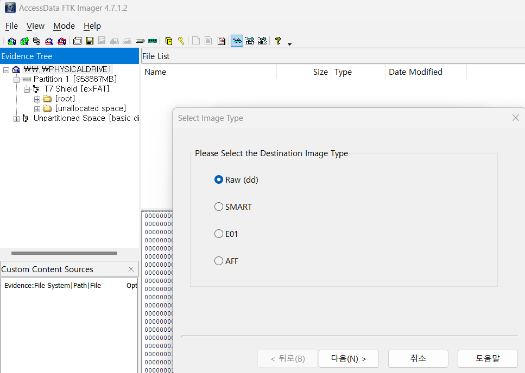Expand the [unallocated space] node
Screen dimensions: 525x373
(37, 109)
